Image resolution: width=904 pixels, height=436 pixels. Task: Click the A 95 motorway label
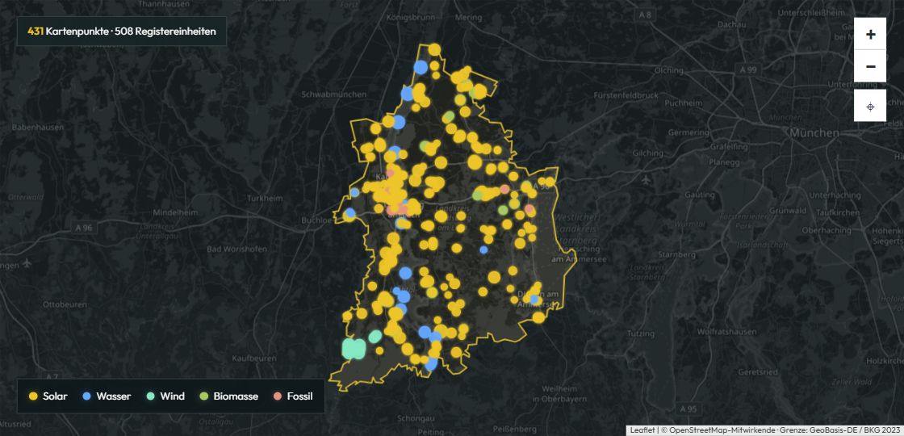coord(688,409)
